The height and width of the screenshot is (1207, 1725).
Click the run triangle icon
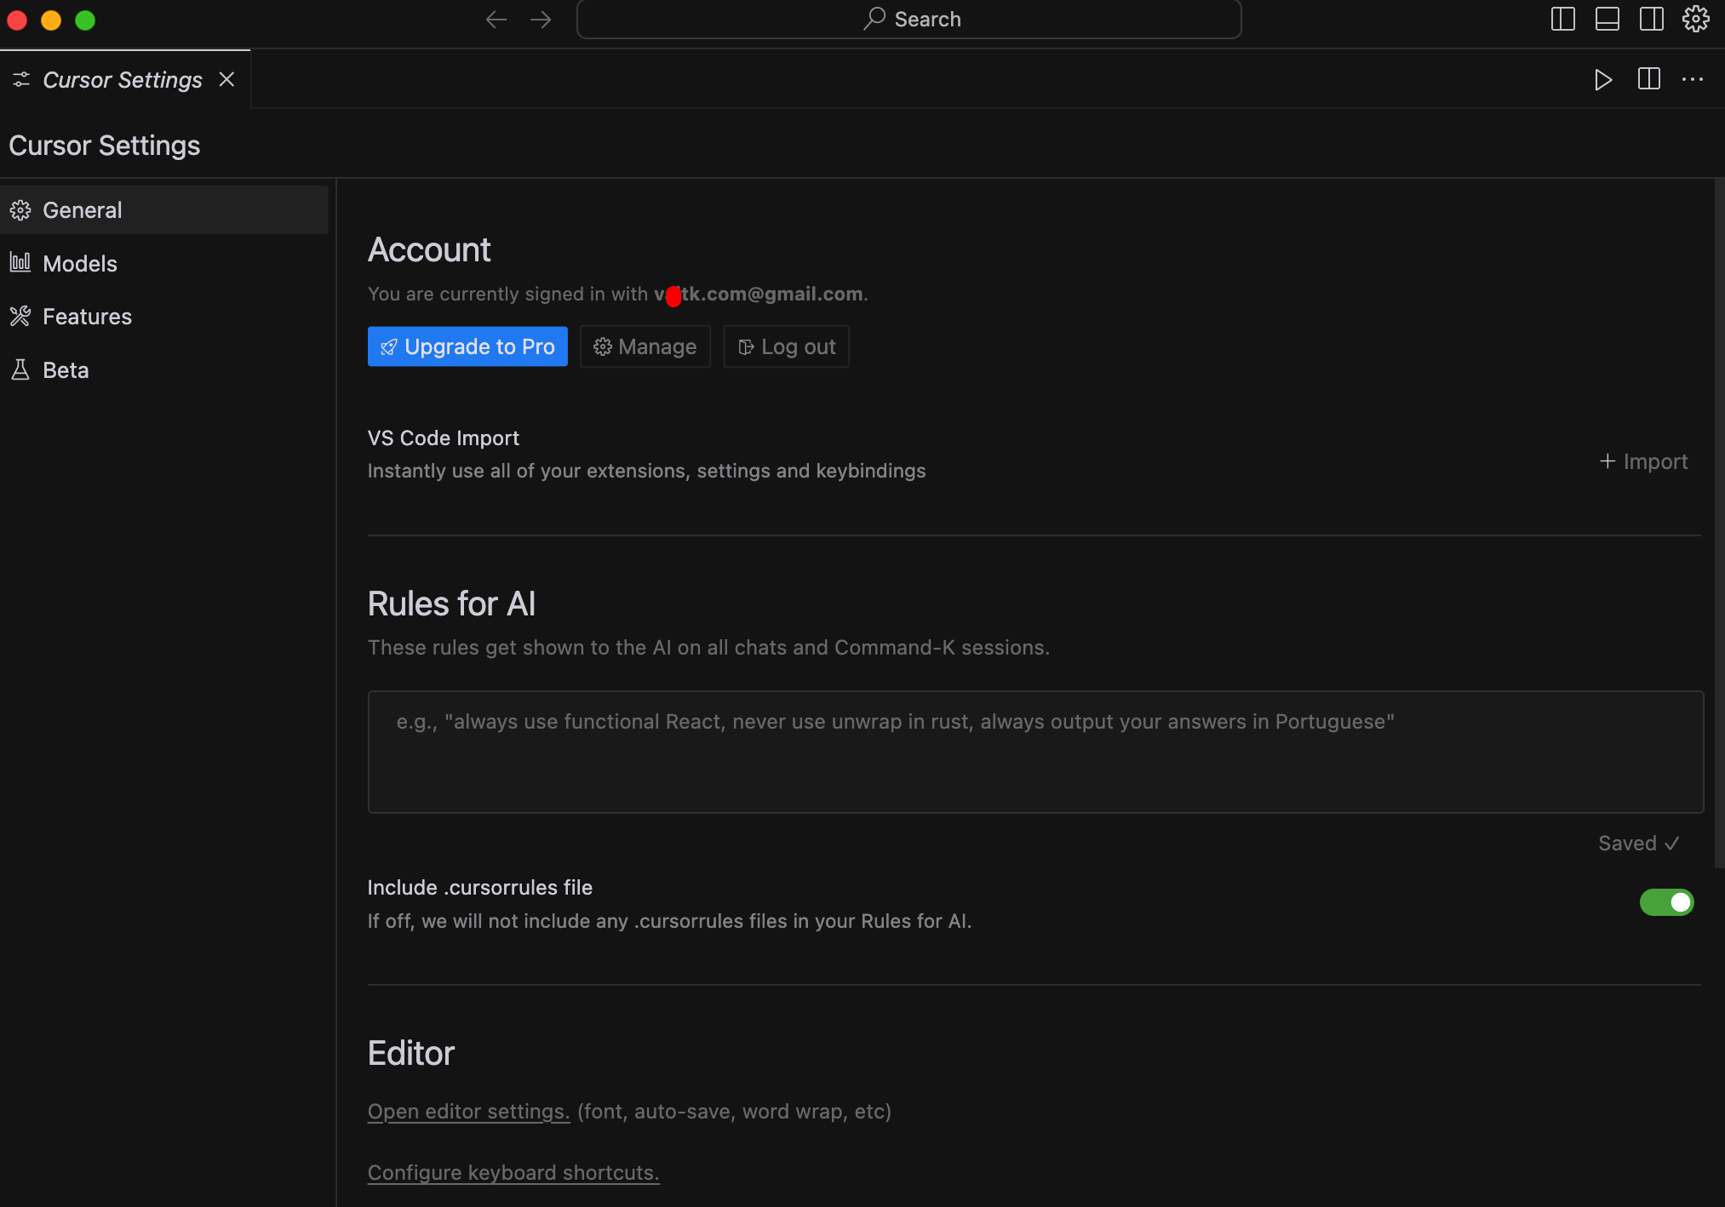point(1603,80)
